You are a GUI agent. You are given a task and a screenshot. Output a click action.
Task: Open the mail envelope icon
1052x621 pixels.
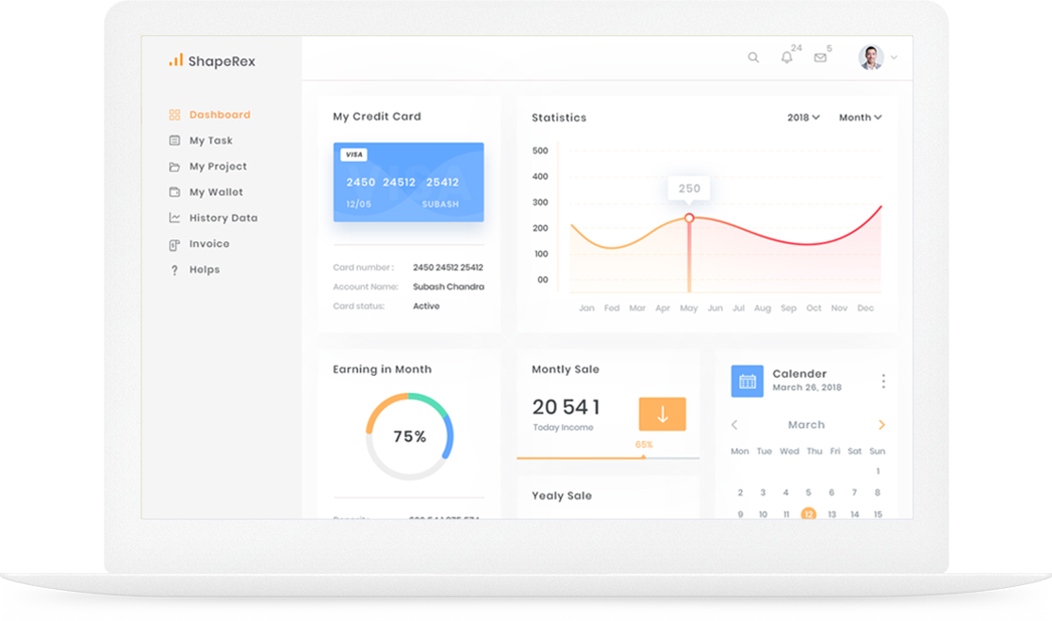point(820,57)
